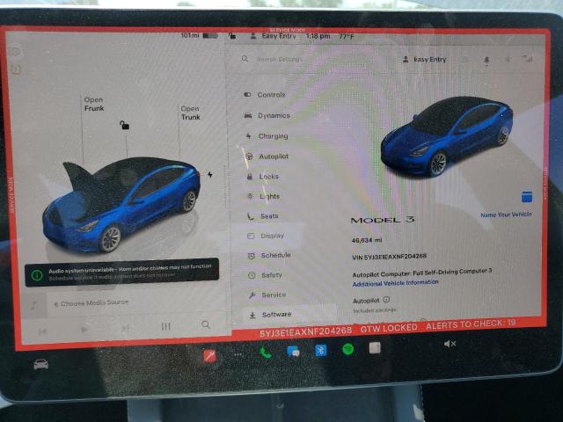Open the Easy Entry profile in settings header
This screenshot has height=422, width=563.
(425, 60)
